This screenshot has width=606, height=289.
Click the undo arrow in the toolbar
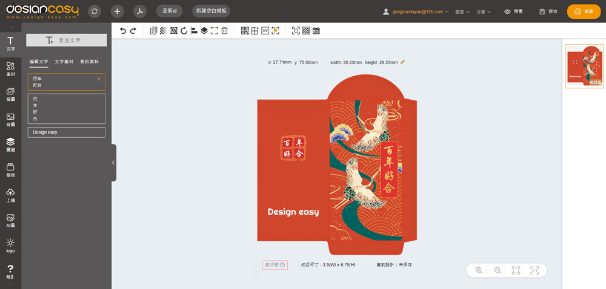click(123, 31)
